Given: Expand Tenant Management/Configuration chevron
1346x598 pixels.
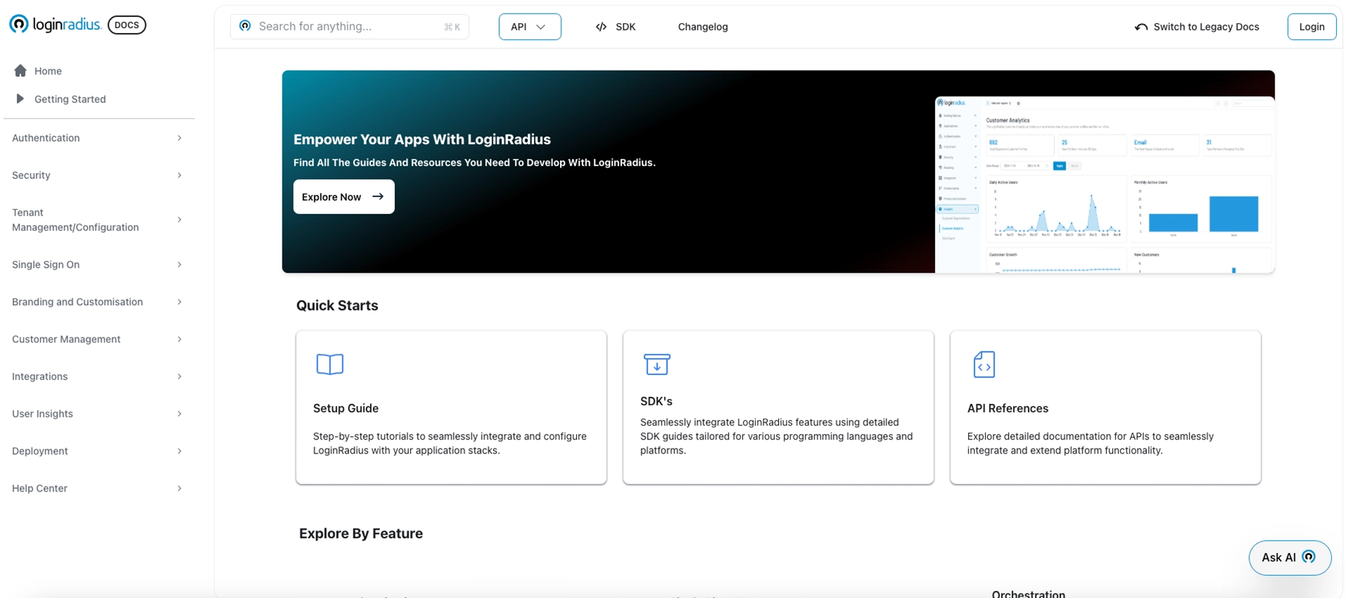Looking at the screenshot, I should 179,219.
